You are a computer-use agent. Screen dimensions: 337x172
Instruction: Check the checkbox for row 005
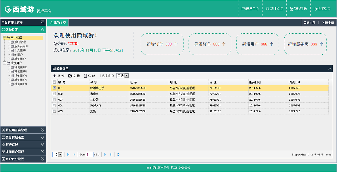[x=54, y=111]
